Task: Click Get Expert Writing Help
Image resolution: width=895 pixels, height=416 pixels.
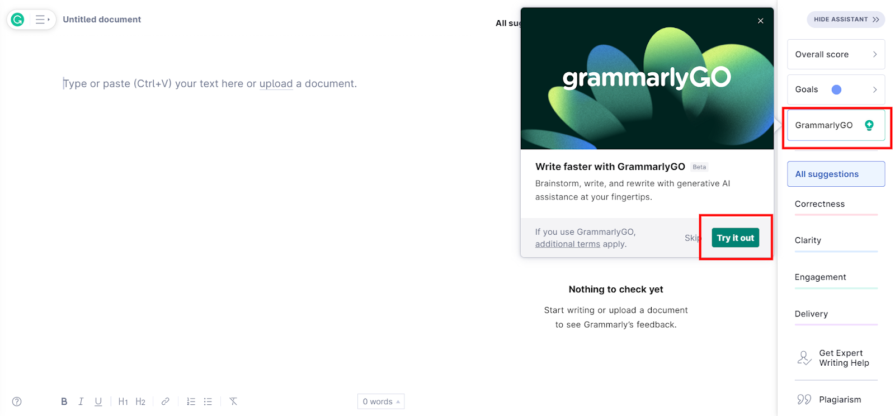Action: pyautogui.click(x=836, y=358)
